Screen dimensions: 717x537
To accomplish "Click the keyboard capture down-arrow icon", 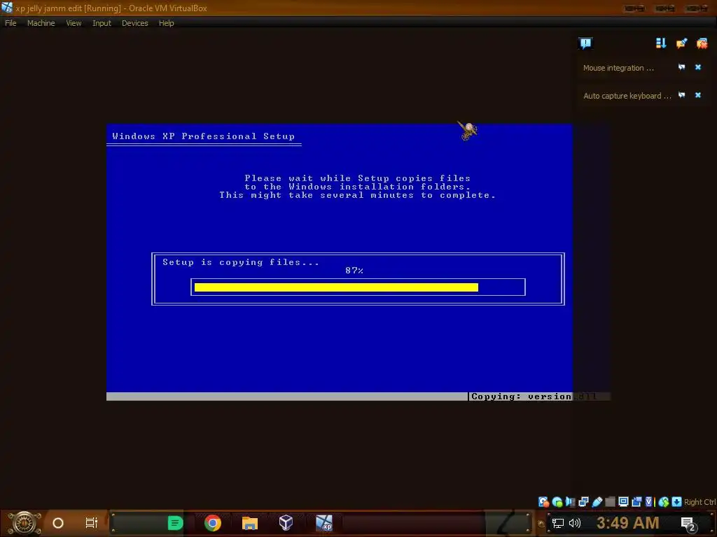I will click(x=677, y=502).
